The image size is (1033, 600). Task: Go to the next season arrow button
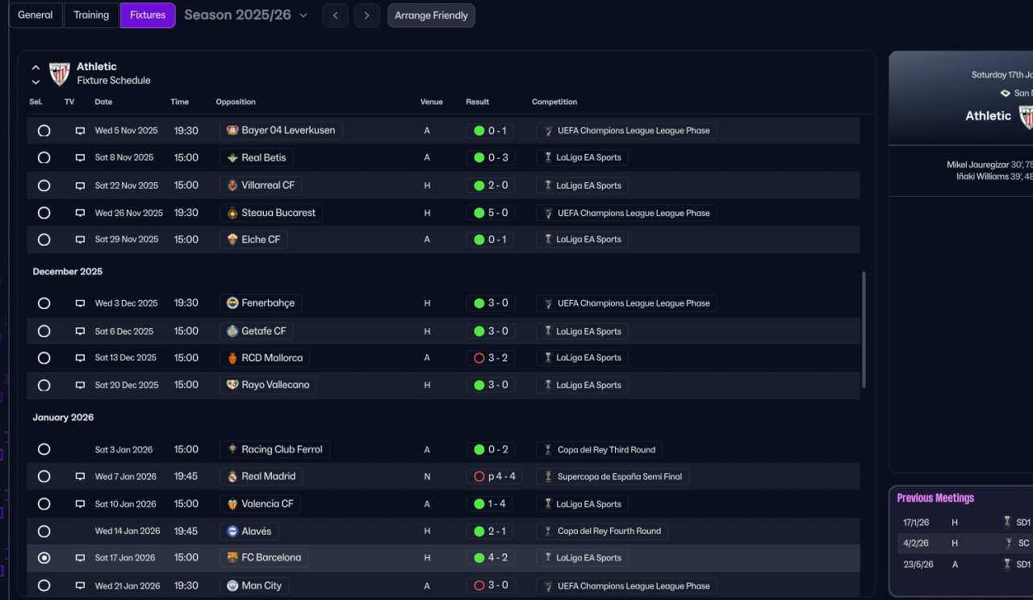point(366,15)
